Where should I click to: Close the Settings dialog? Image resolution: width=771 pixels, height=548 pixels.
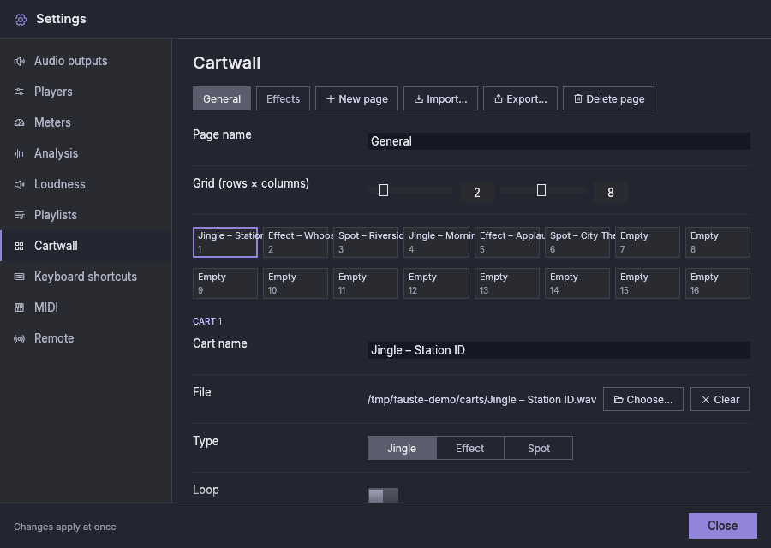(723, 526)
